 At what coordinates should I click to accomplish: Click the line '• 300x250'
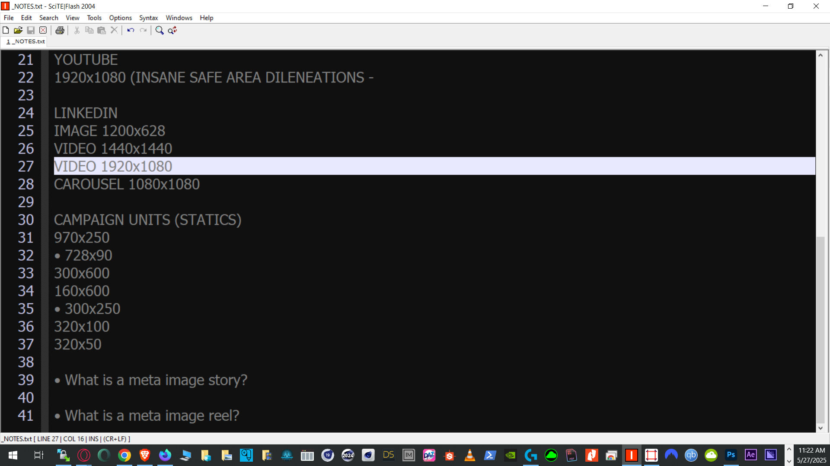tap(87, 309)
